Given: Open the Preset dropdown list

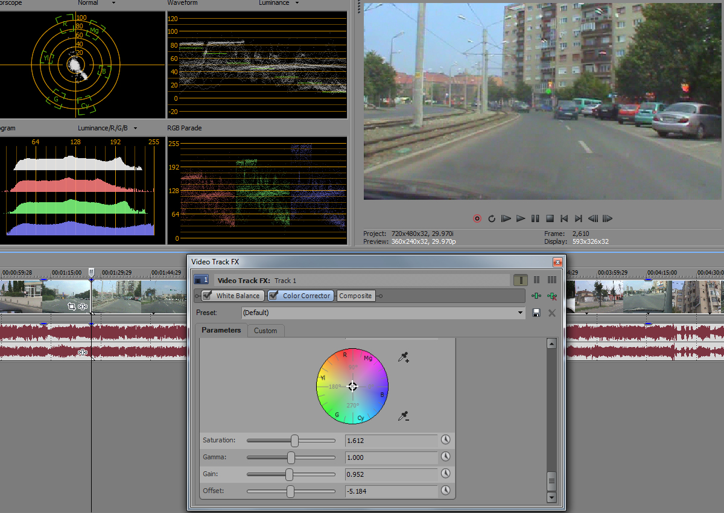Looking at the screenshot, I should tap(521, 313).
